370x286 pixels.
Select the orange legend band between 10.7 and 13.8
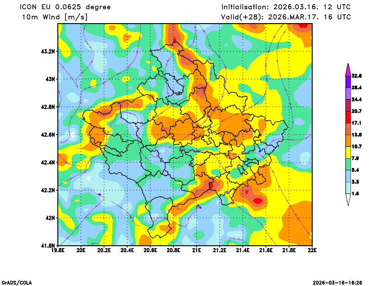tap(348, 140)
